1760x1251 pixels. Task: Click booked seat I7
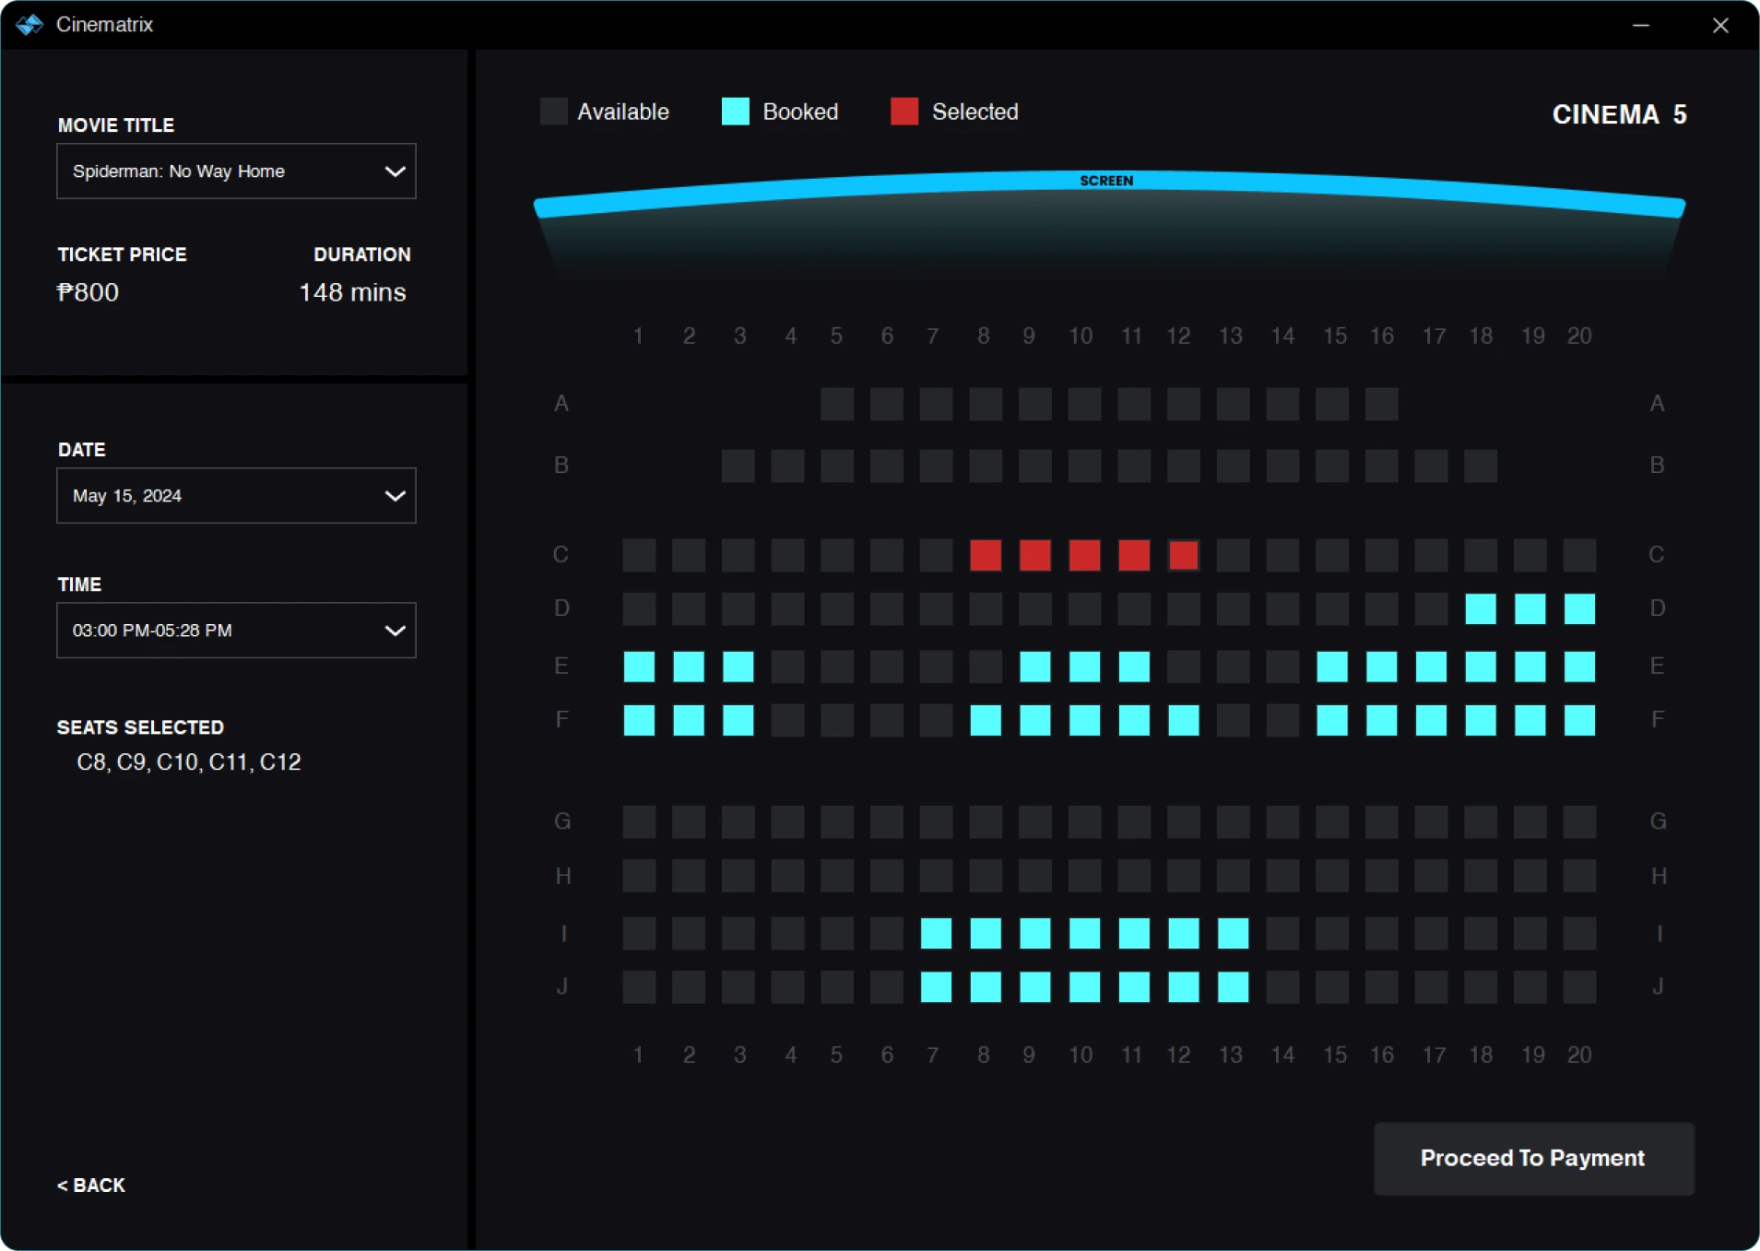point(936,933)
